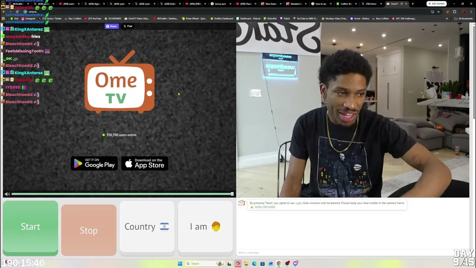Bookmark this page with the star icon
476x268 pixels.
(x=438, y=12)
